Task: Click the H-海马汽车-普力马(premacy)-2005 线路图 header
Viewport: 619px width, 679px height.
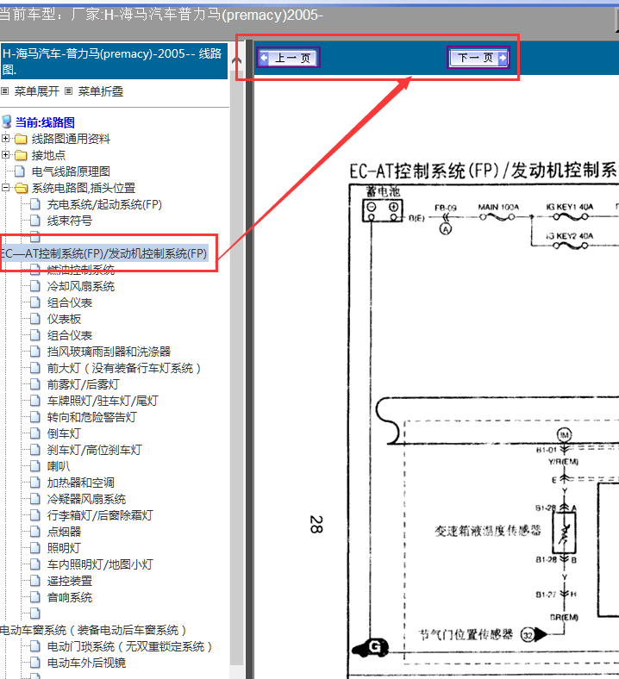Action: point(114,61)
